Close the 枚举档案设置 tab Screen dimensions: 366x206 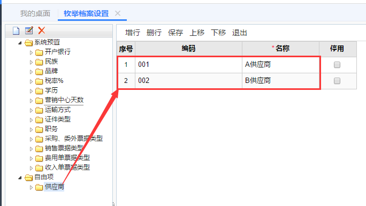pos(118,13)
